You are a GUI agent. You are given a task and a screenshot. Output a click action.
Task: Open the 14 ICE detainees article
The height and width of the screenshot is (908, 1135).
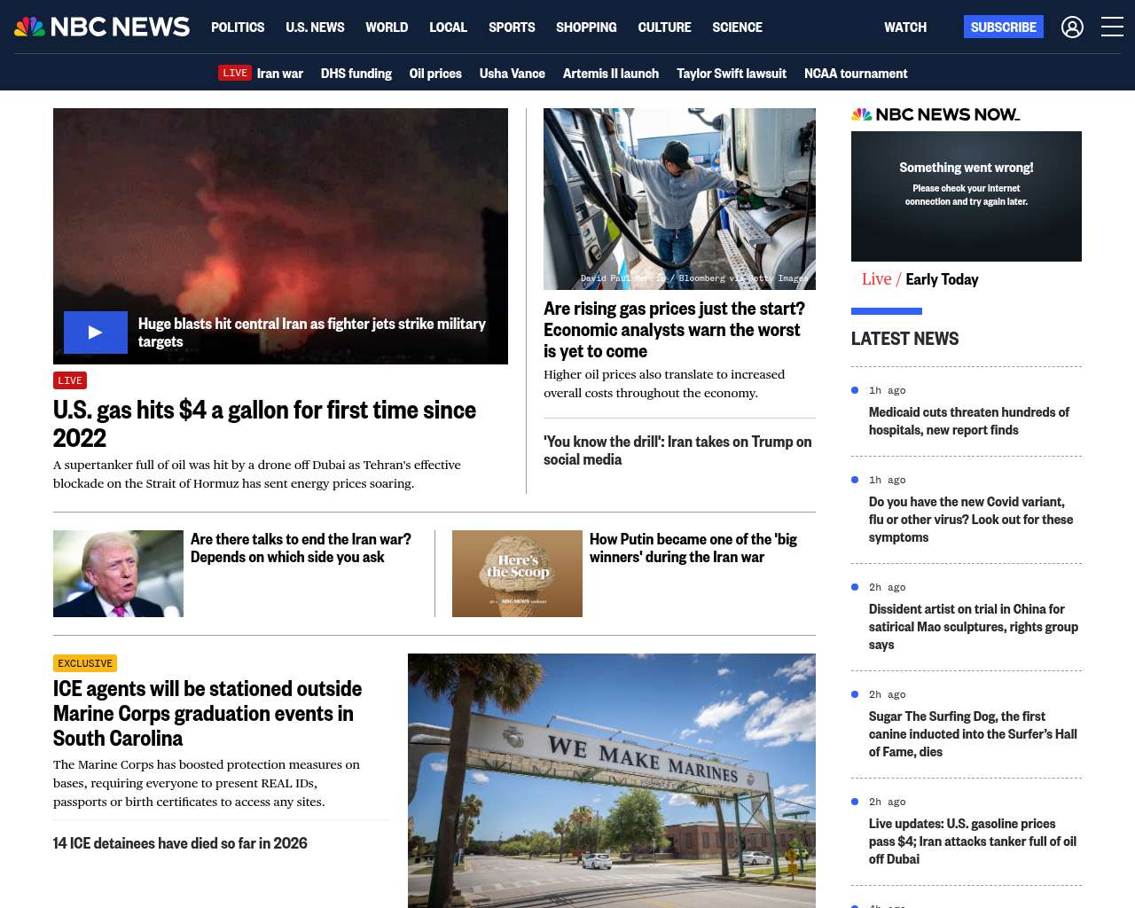click(x=180, y=843)
